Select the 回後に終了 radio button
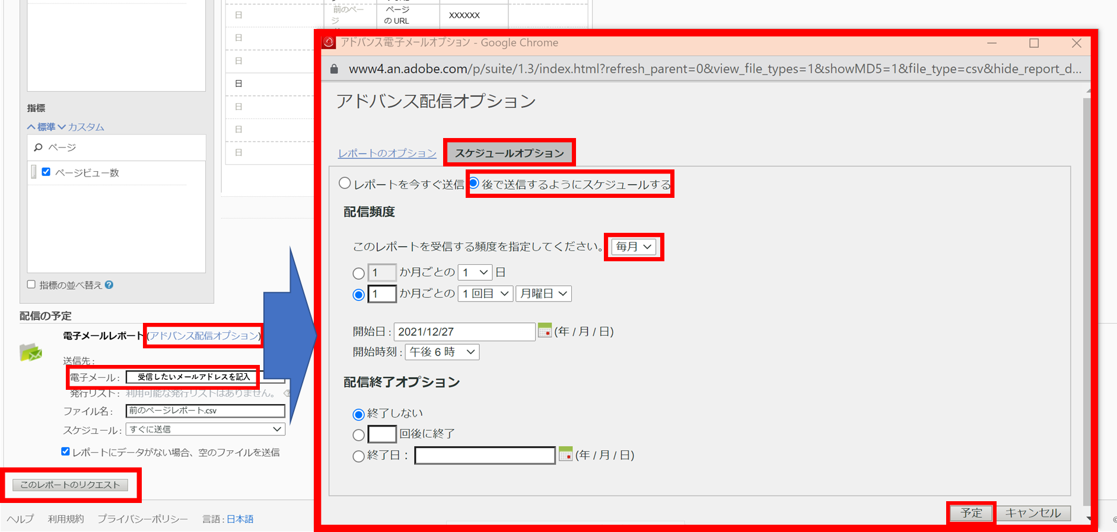1117x532 pixels. pyautogui.click(x=358, y=435)
